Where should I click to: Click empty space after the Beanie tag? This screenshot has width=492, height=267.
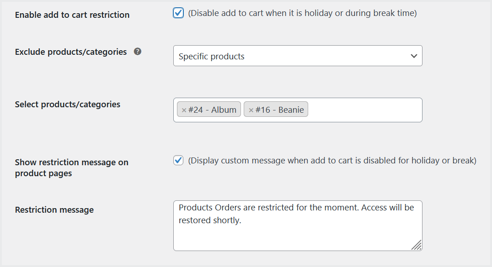click(364, 110)
